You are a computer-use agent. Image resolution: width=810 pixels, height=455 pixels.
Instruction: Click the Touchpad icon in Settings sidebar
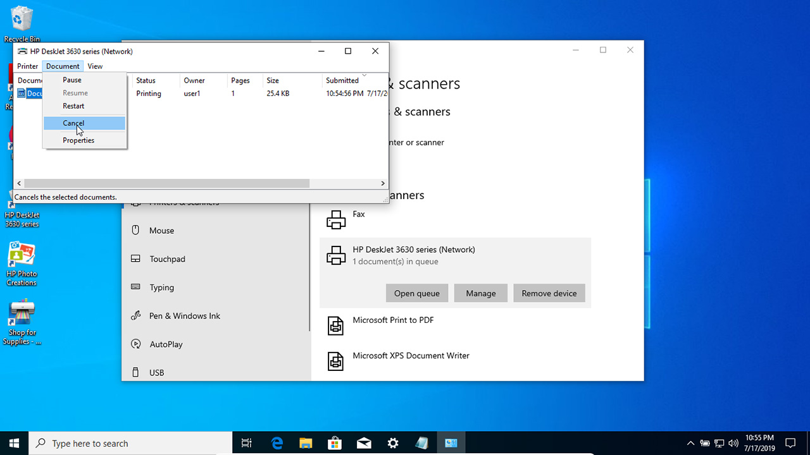(135, 258)
